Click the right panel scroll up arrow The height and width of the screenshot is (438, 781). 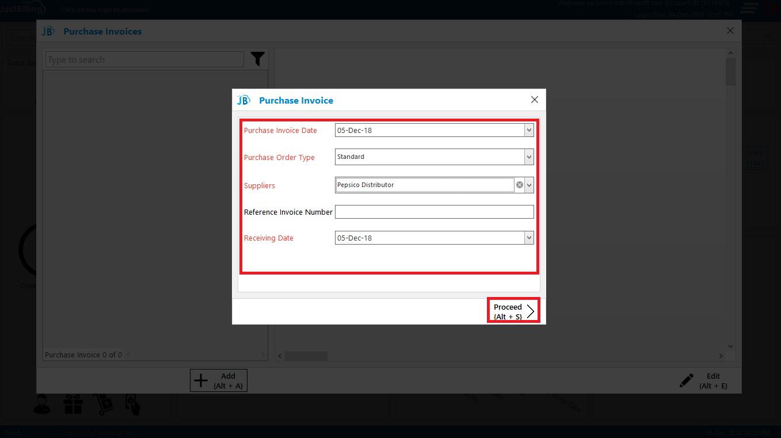(x=731, y=54)
